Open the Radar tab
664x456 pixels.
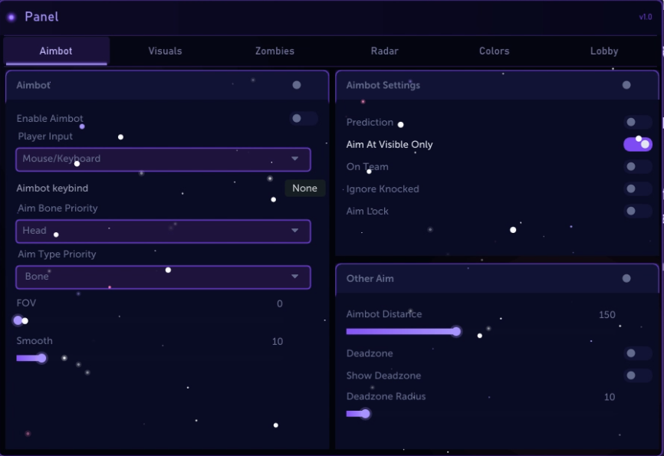coord(384,51)
